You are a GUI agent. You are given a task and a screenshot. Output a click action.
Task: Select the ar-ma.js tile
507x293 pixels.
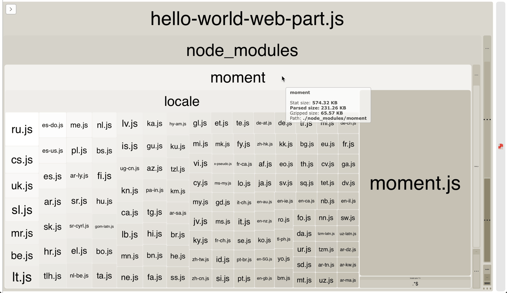tap(348, 280)
